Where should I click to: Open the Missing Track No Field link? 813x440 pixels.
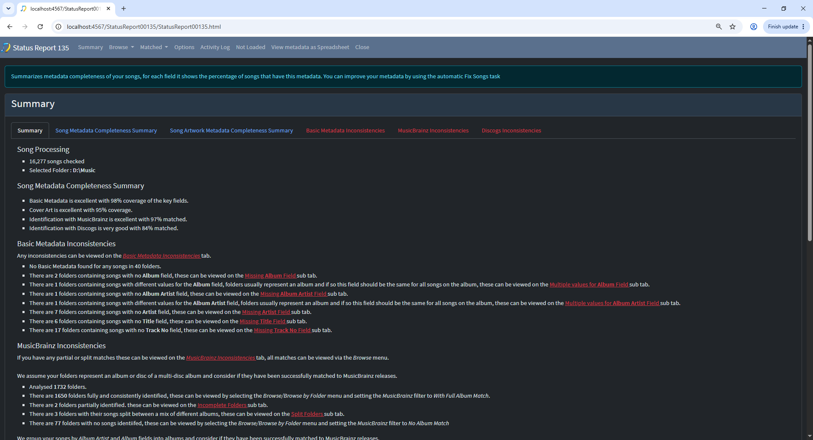coord(282,330)
